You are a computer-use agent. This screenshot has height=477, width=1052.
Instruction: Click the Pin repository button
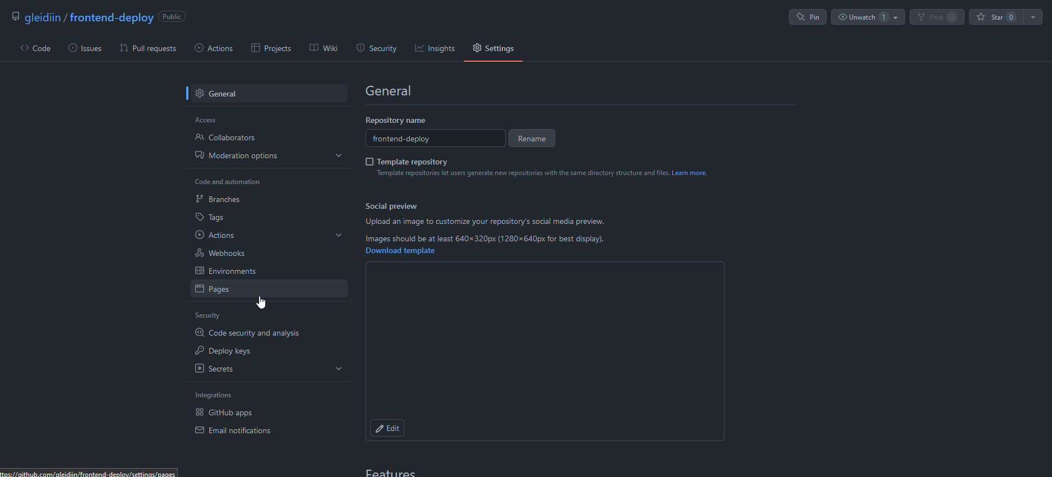pyautogui.click(x=808, y=17)
